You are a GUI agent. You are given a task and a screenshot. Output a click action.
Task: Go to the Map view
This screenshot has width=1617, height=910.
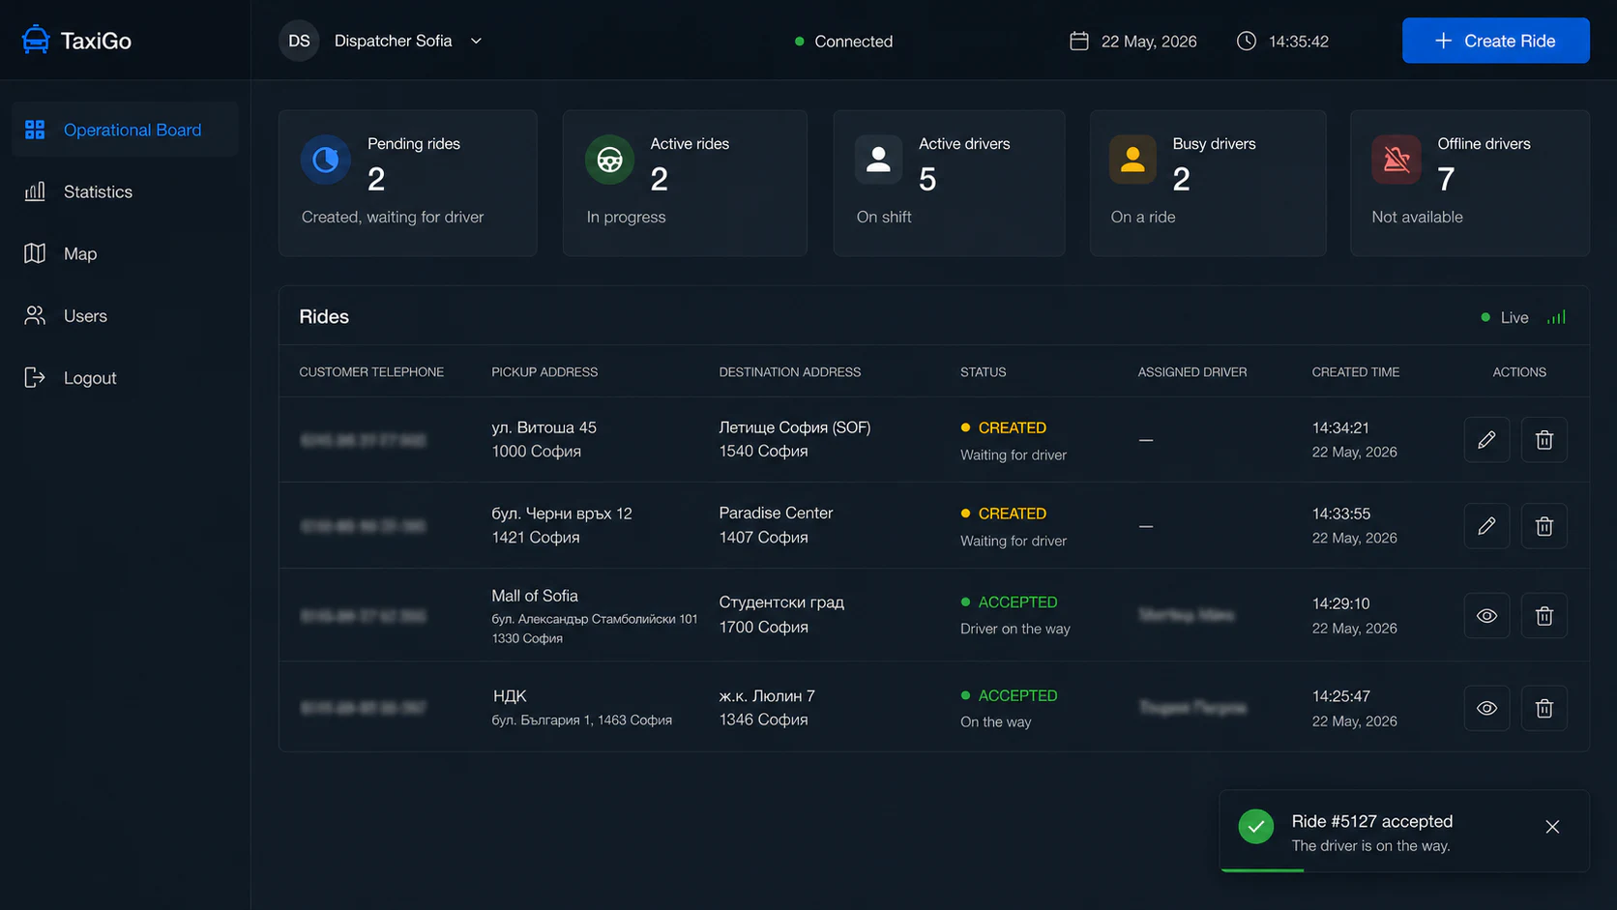pos(125,253)
